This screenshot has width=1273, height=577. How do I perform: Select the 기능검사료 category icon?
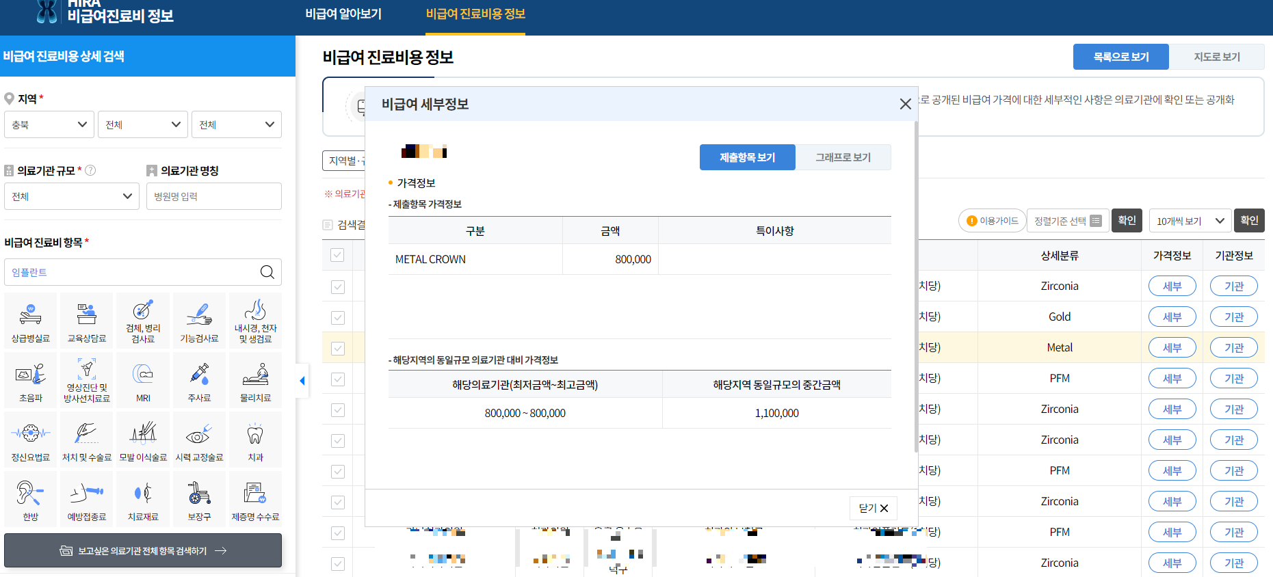click(199, 321)
